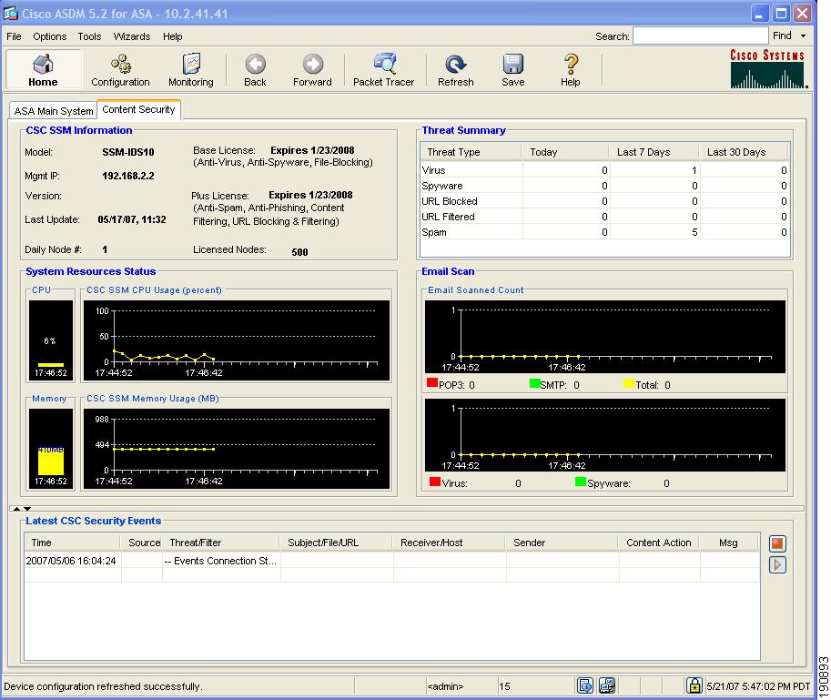Click the Spyware row in Threat Summary

click(x=604, y=186)
